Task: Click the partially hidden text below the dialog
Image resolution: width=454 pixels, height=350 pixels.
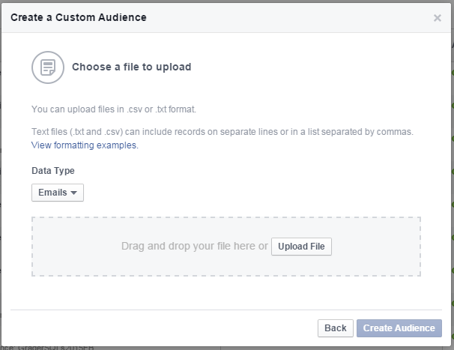Action: point(45,347)
